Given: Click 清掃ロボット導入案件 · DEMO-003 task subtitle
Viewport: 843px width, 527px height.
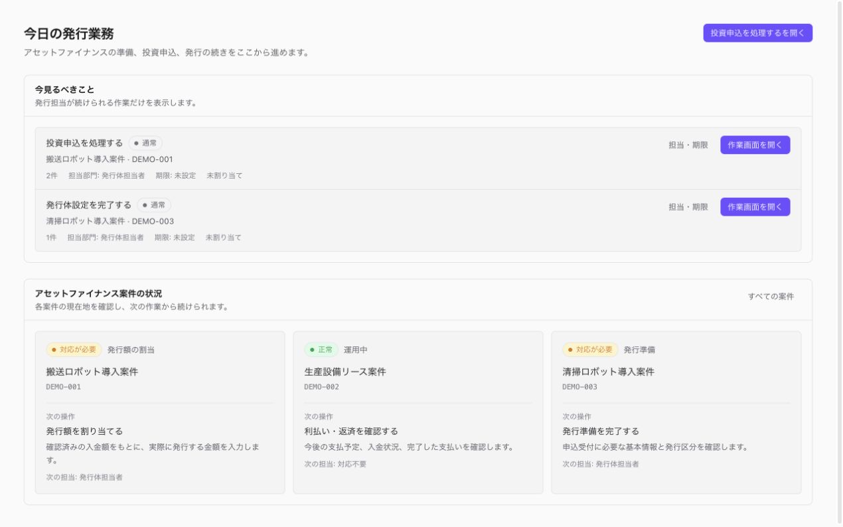Looking at the screenshot, I should (110, 221).
